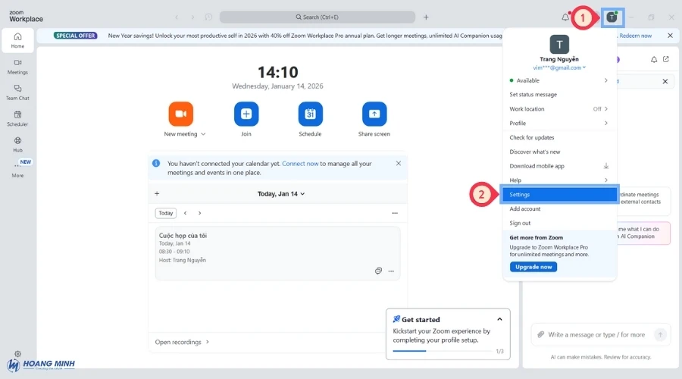
Task: Click the notifications bell icon
Action: click(565, 17)
